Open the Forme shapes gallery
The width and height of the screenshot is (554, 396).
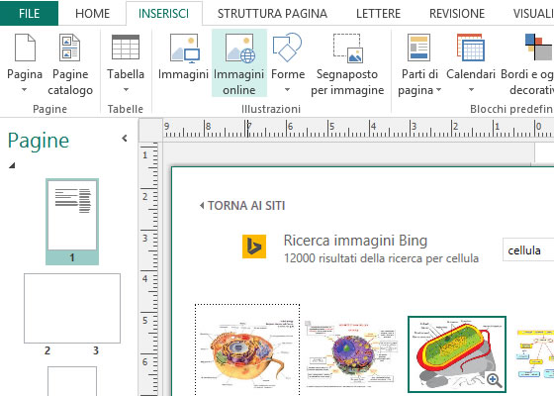coord(288,63)
